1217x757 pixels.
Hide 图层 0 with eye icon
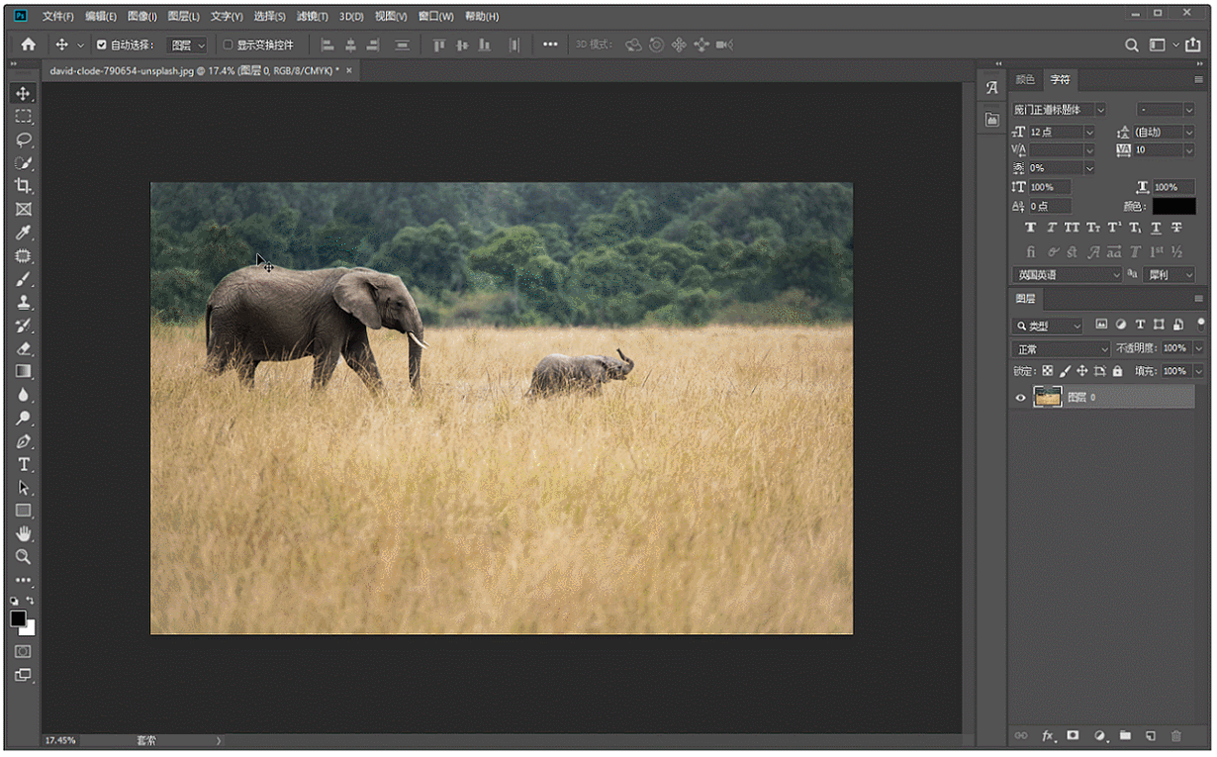(1021, 398)
